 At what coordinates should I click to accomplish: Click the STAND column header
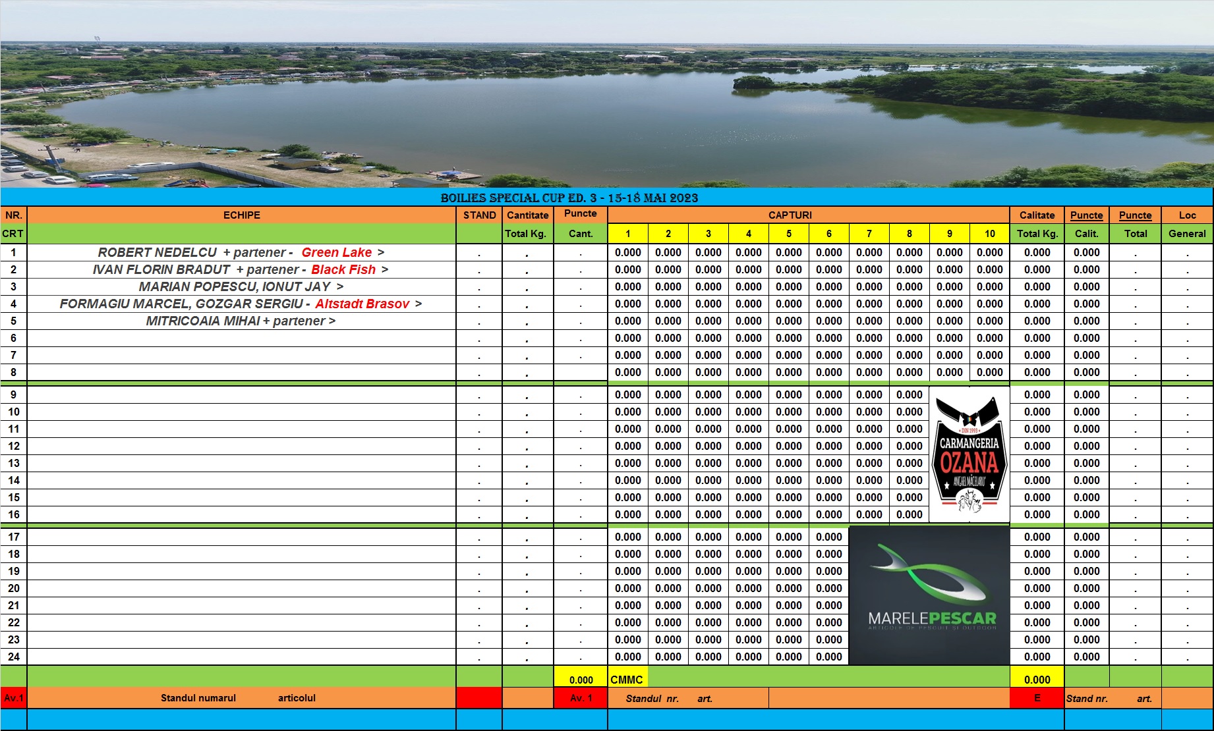[x=479, y=215]
